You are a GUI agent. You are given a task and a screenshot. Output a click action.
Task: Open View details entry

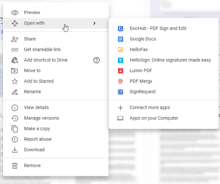tap(56, 107)
